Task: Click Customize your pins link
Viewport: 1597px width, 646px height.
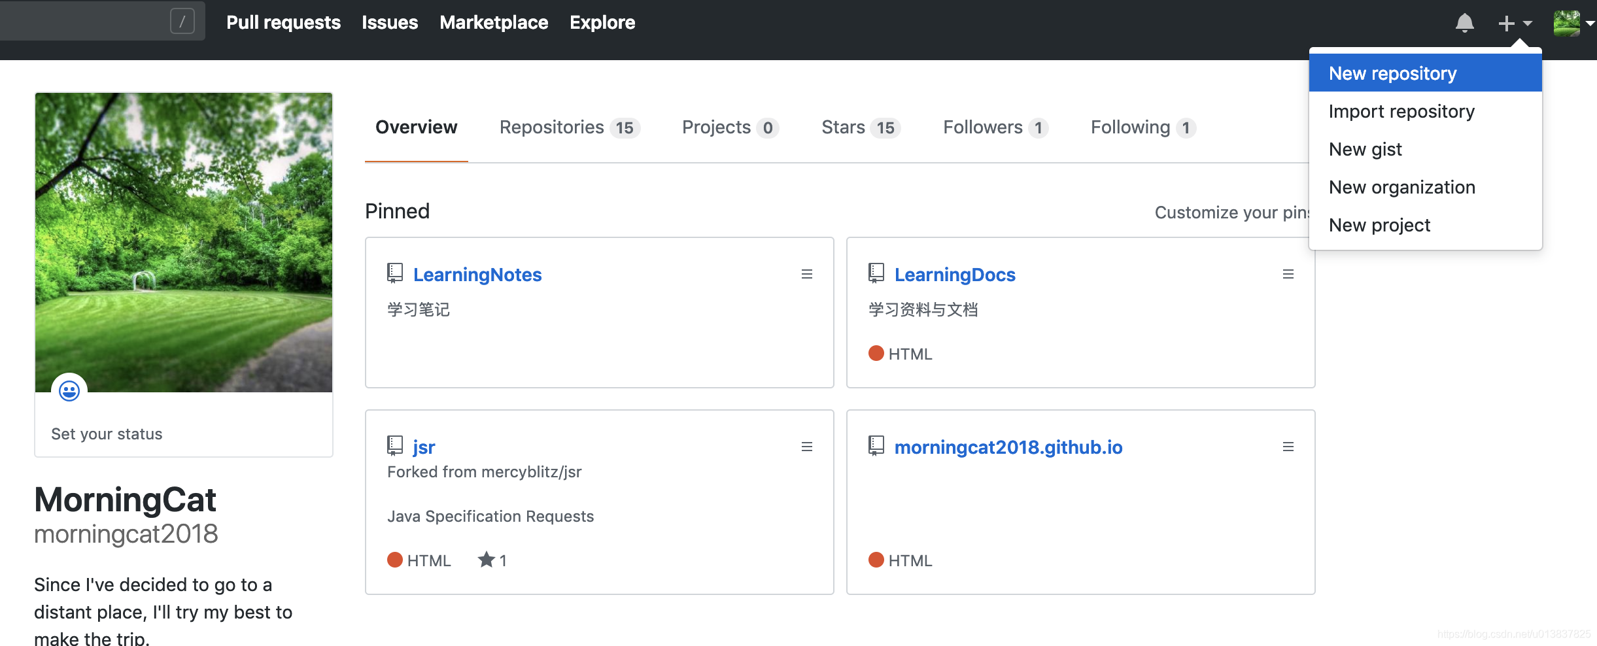Action: [1232, 212]
